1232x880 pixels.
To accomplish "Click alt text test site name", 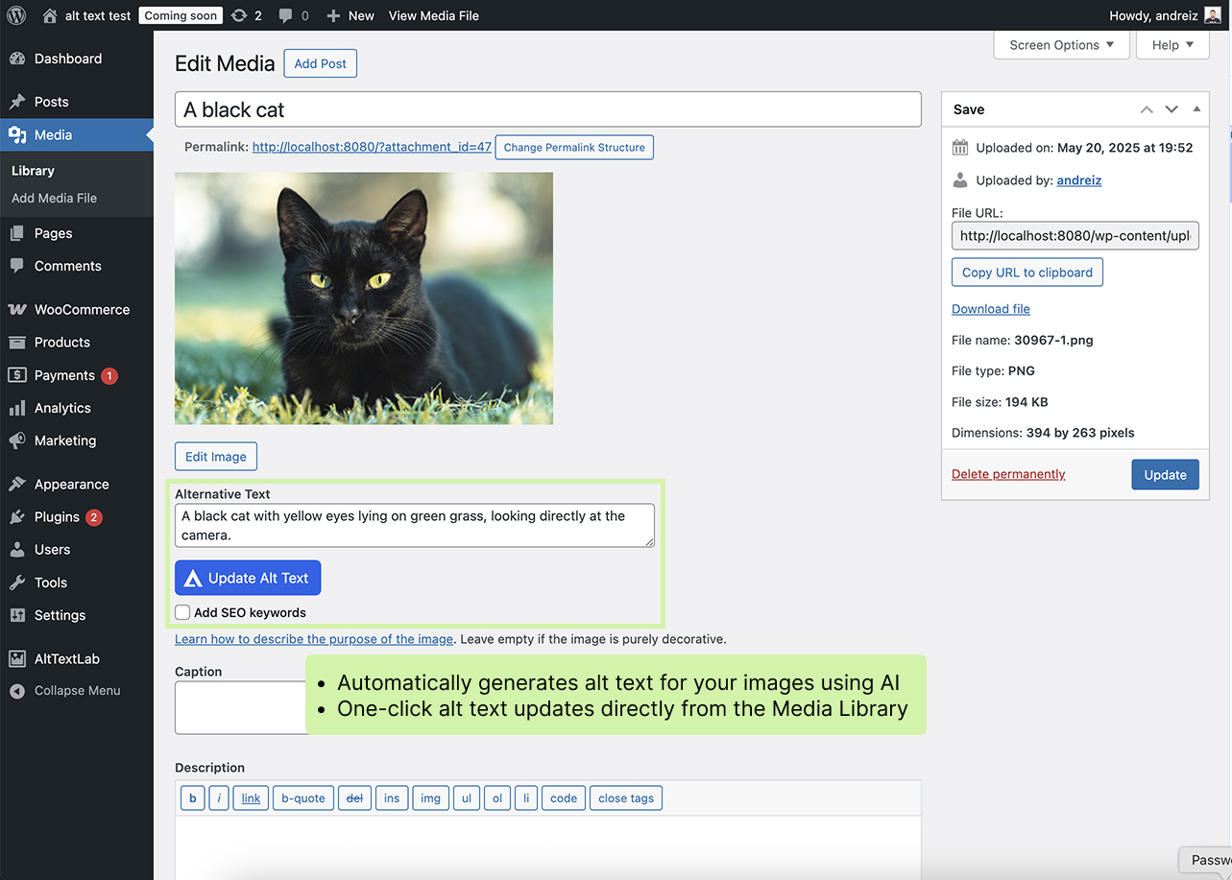I will (98, 15).
